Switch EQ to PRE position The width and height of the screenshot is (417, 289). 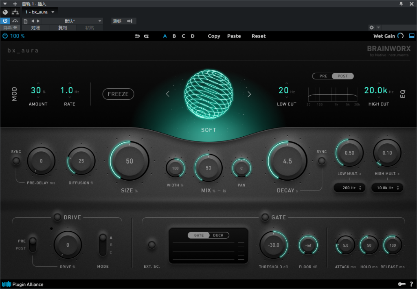pyautogui.click(x=323, y=76)
